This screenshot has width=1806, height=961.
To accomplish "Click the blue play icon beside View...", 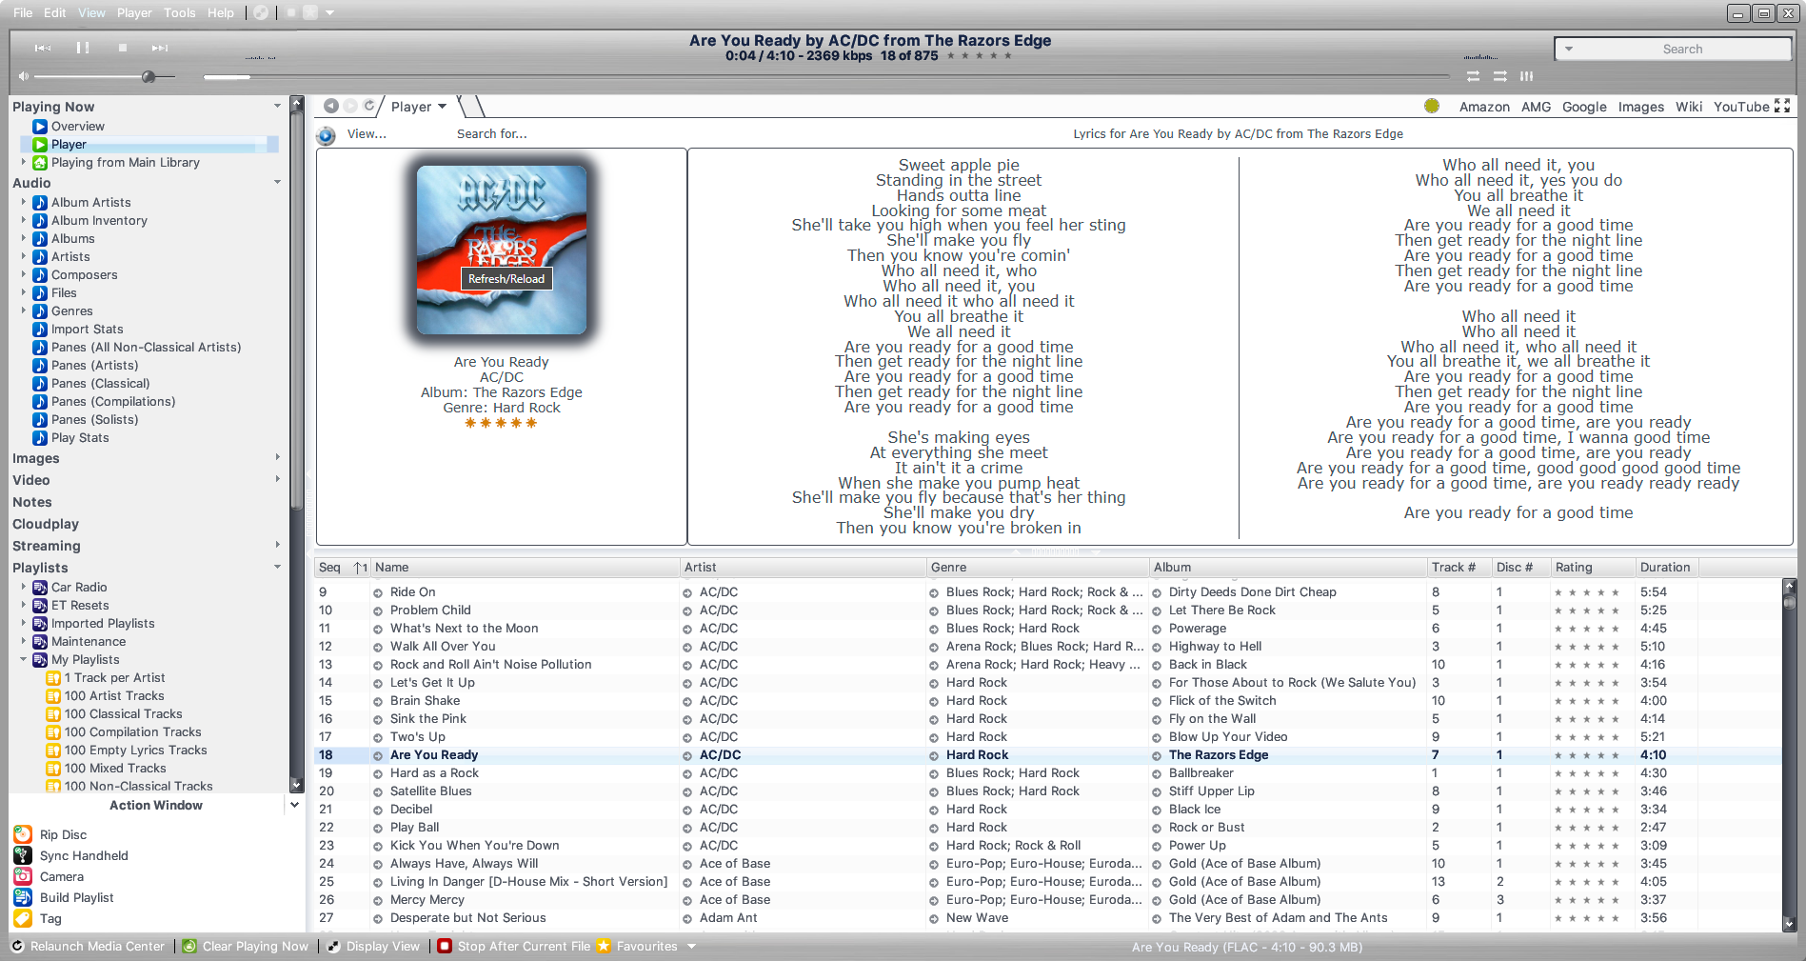I will (327, 135).
